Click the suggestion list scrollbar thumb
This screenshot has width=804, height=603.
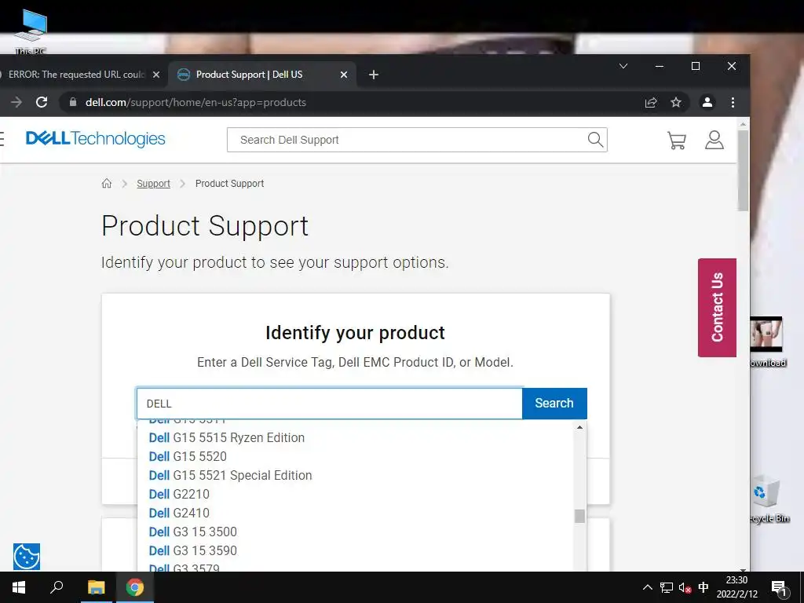pos(579,516)
